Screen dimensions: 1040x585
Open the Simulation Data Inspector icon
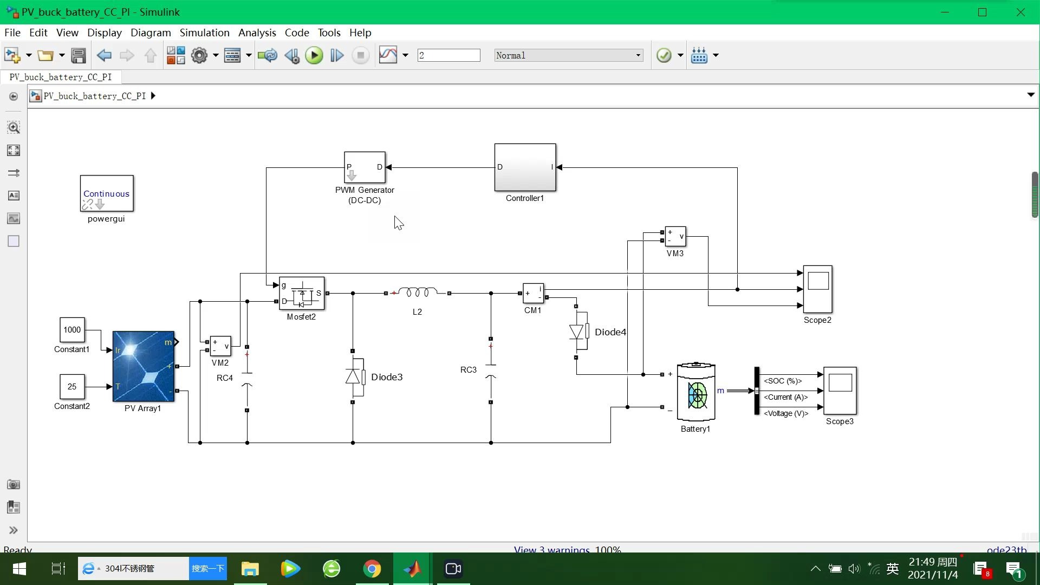click(388, 55)
